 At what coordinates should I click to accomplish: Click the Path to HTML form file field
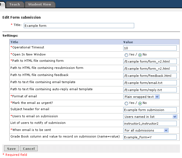pyautogui.click(x=150, y=62)
